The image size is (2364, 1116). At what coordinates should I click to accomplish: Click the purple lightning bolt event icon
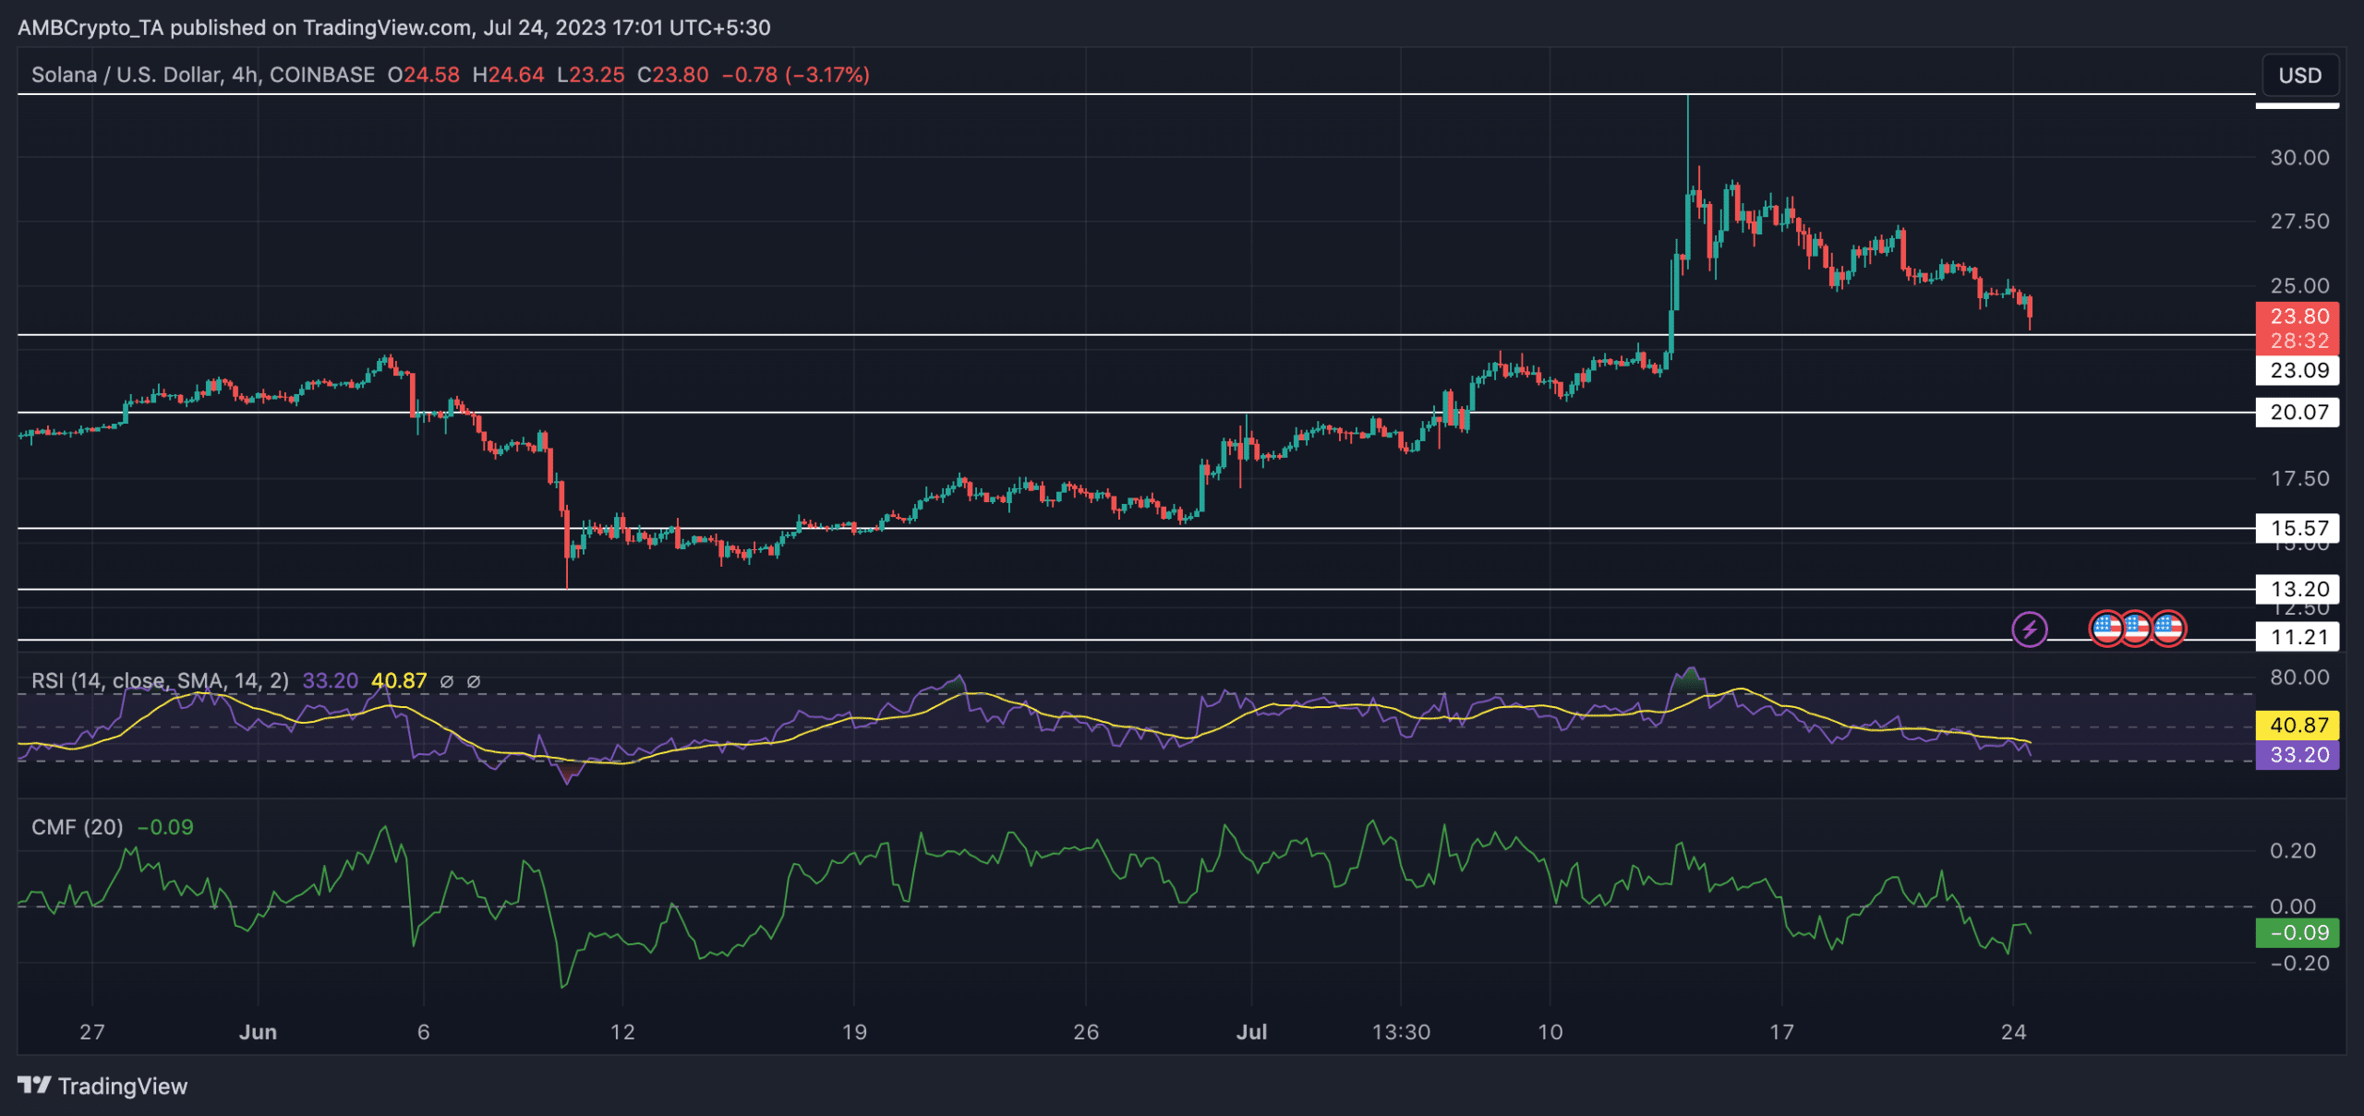pos(2029,630)
